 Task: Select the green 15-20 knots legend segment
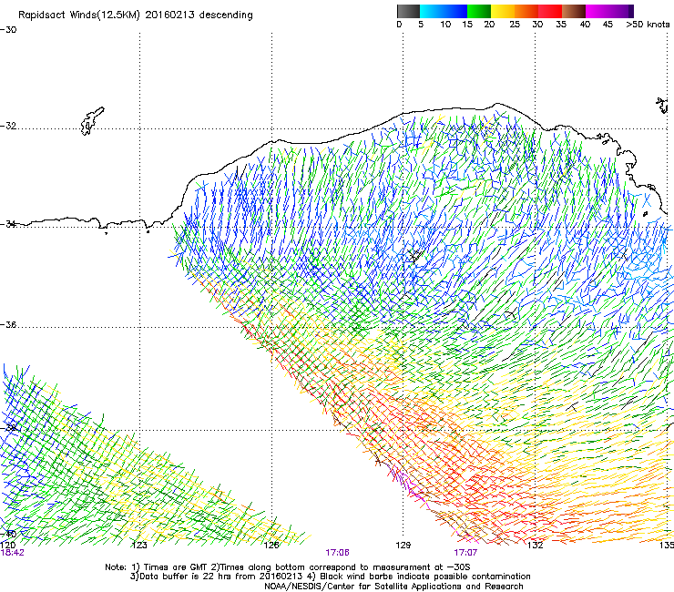click(479, 11)
